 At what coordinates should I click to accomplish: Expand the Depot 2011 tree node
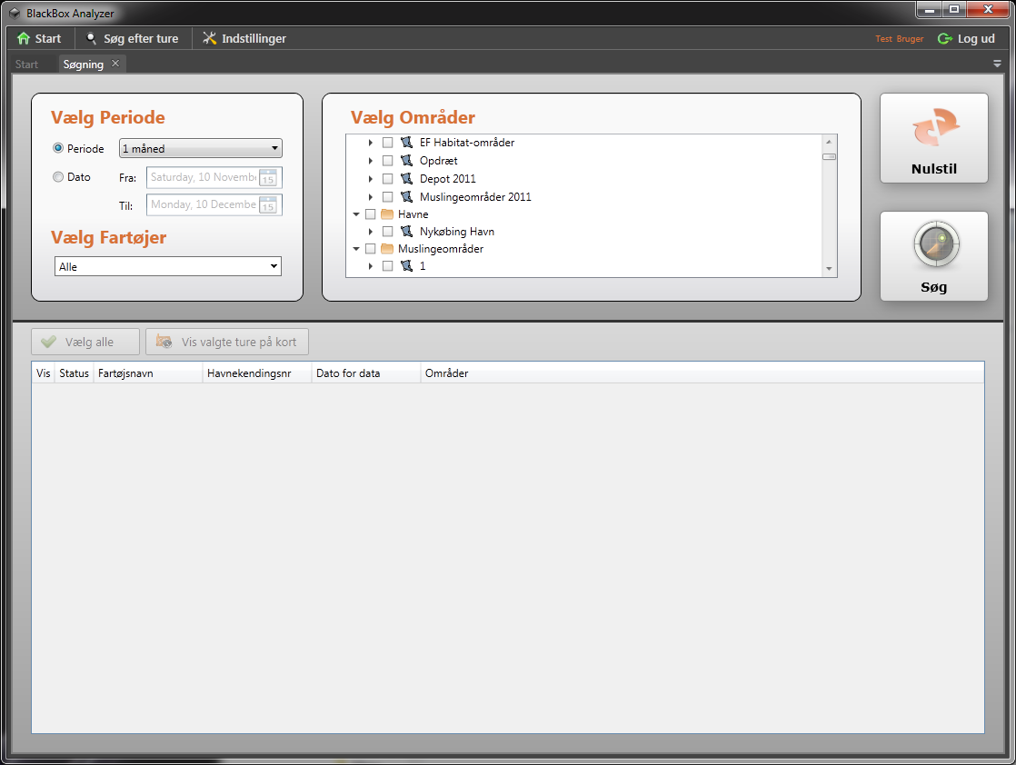(371, 179)
